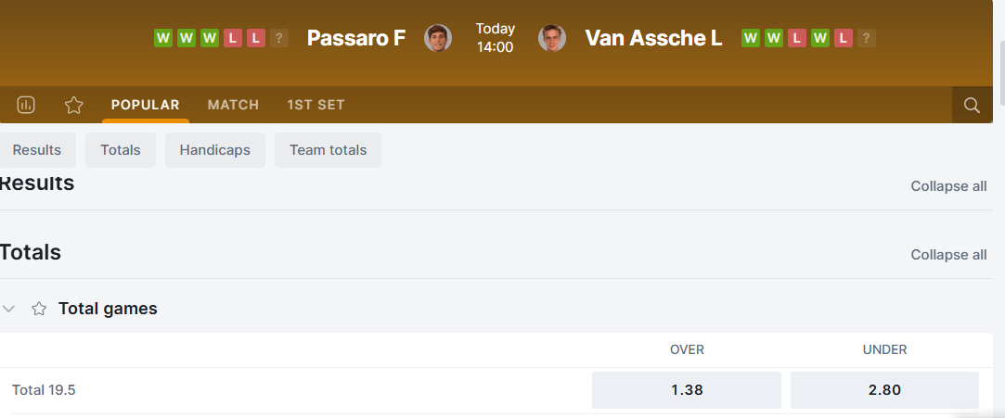Select the Handicaps filter chip
Viewport: 1005px width, 418px height.
215,150
